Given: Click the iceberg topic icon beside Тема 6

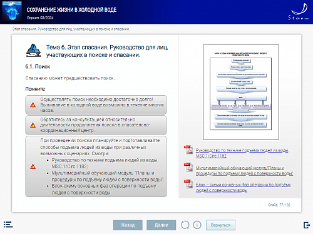Looking at the screenshot, I should tap(33, 50).
